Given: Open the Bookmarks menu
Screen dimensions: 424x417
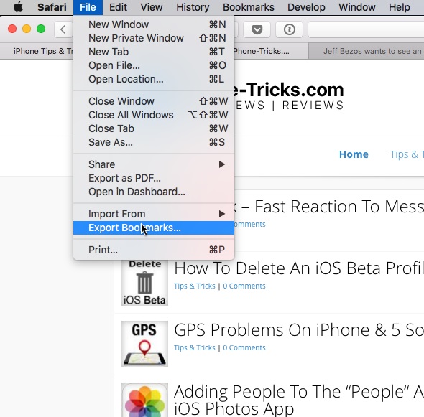Looking at the screenshot, I should 249,7.
